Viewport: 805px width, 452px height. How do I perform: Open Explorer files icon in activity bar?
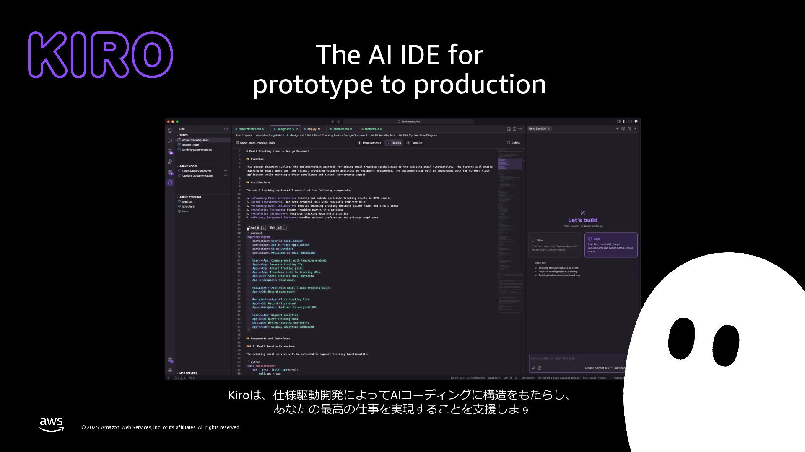coord(170,131)
